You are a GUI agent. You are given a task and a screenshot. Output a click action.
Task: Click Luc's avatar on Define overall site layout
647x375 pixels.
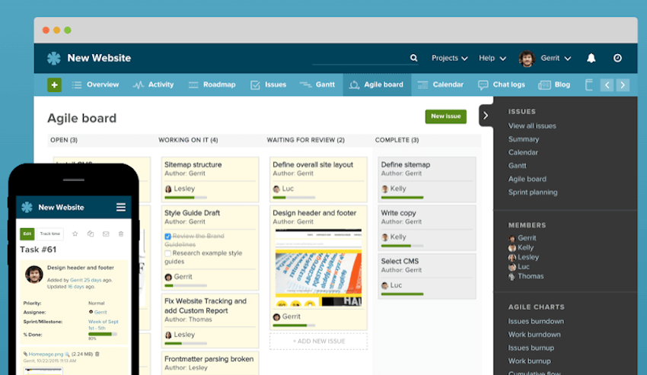276,189
